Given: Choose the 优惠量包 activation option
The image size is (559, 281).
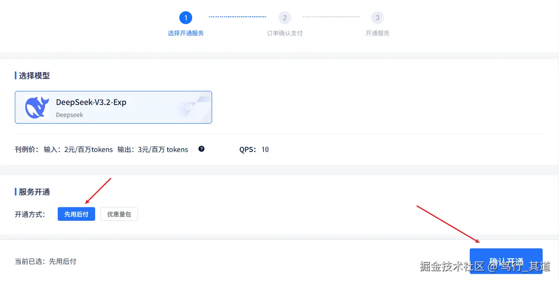Looking at the screenshot, I should coord(119,214).
